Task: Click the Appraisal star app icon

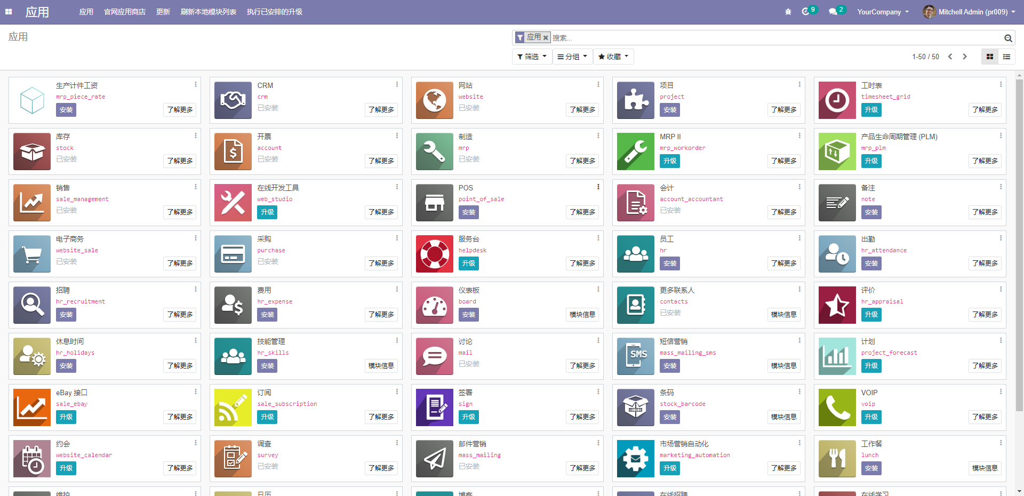Action: click(x=837, y=305)
